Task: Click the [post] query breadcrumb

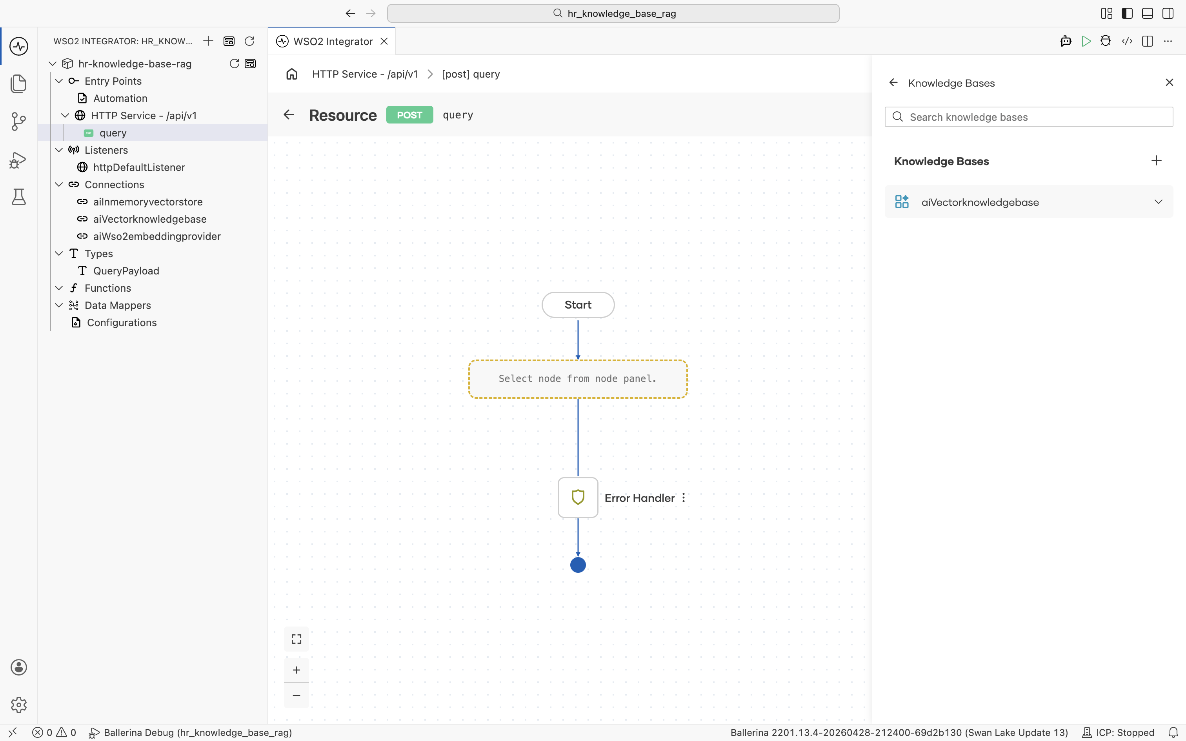Action: click(x=471, y=74)
